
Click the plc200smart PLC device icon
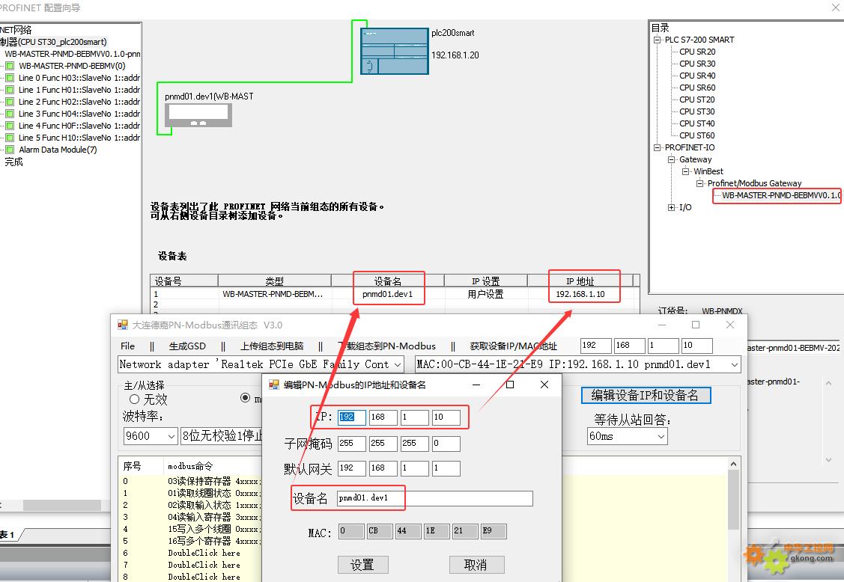(x=394, y=51)
